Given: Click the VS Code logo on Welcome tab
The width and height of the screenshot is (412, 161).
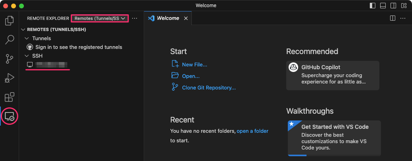Looking at the screenshot, I should (x=151, y=18).
